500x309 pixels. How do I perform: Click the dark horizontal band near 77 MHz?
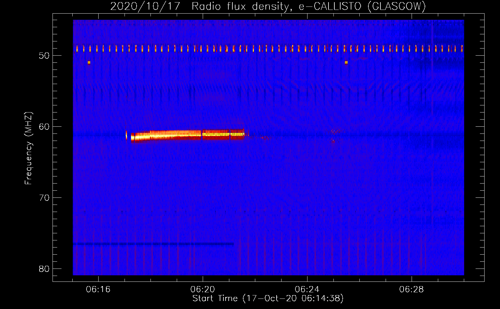point(153,244)
